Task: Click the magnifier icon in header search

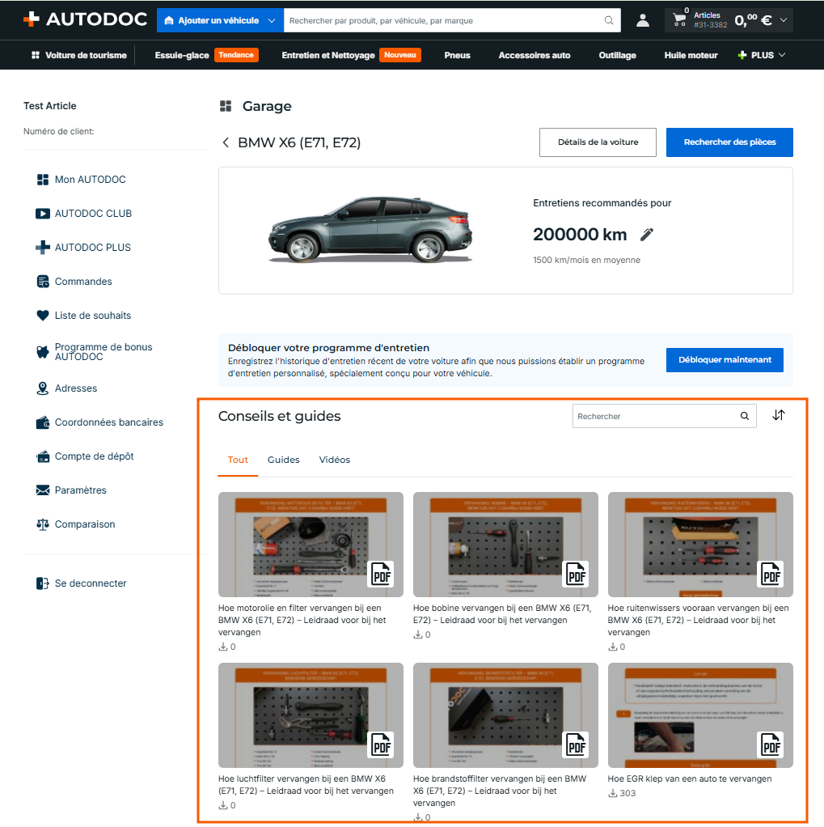Action: point(609,20)
